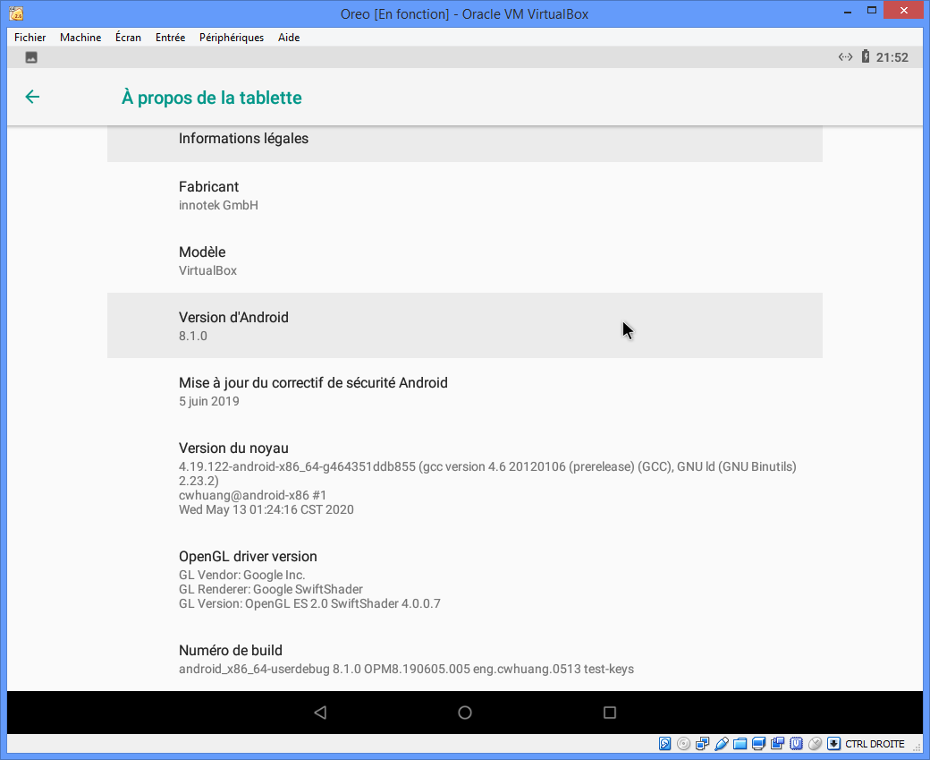The width and height of the screenshot is (930, 760).
Task: Open the Écran menu
Action: [128, 38]
